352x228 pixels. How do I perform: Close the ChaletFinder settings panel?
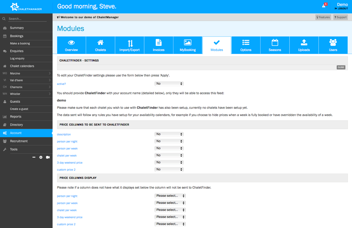click(341, 67)
